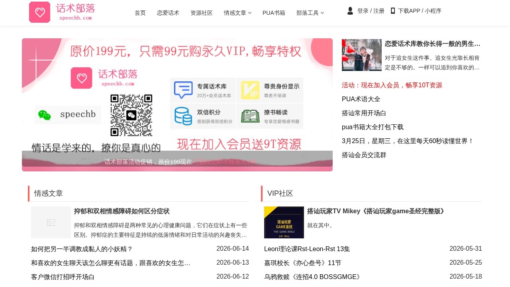Open 搭讪会员交流群 link
510x287 pixels.
click(364, 155)
